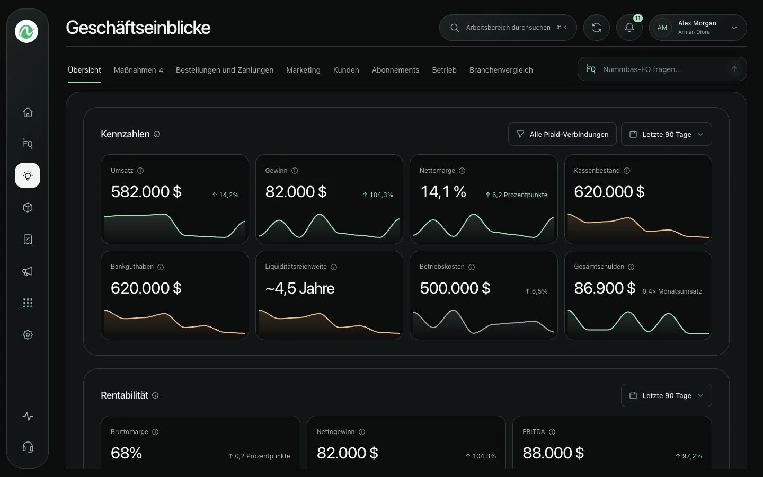Click info icon next to Liquiditätsreichweite
This screenshot has height=477, width=763.
[334, 267]
